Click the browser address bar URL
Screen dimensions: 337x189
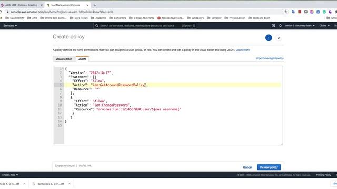(62, 12)
